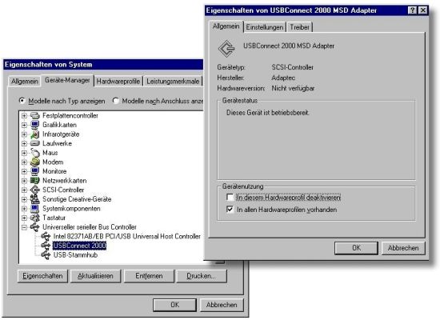Click the USB icon beside USBConnect 2000
The height and width of the screenshot is (320, 440).
coord(46,246)
